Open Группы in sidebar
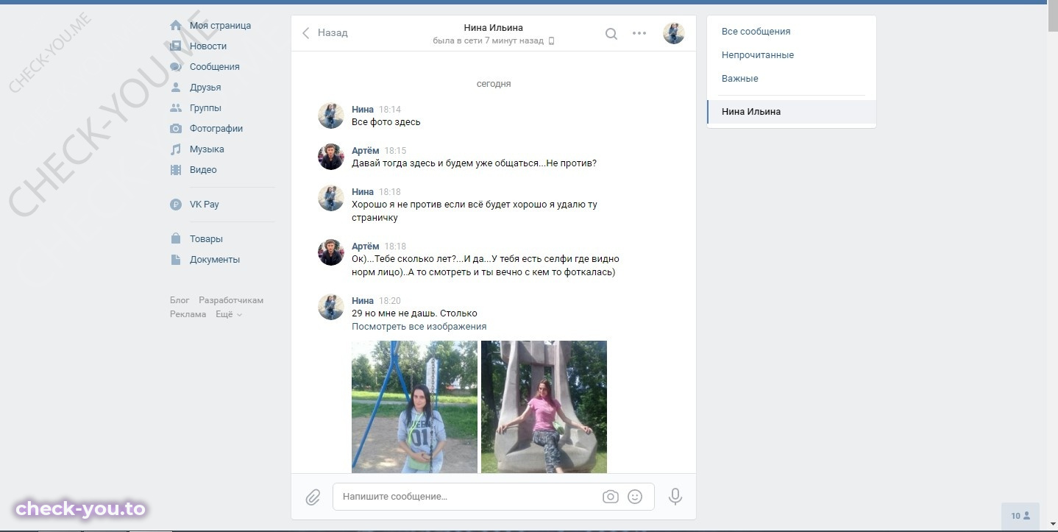Image resolution: width=1058 pixels, height=532 pixels. tap(205, 108)
